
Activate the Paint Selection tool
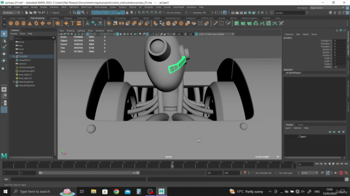tap(4, 47)
